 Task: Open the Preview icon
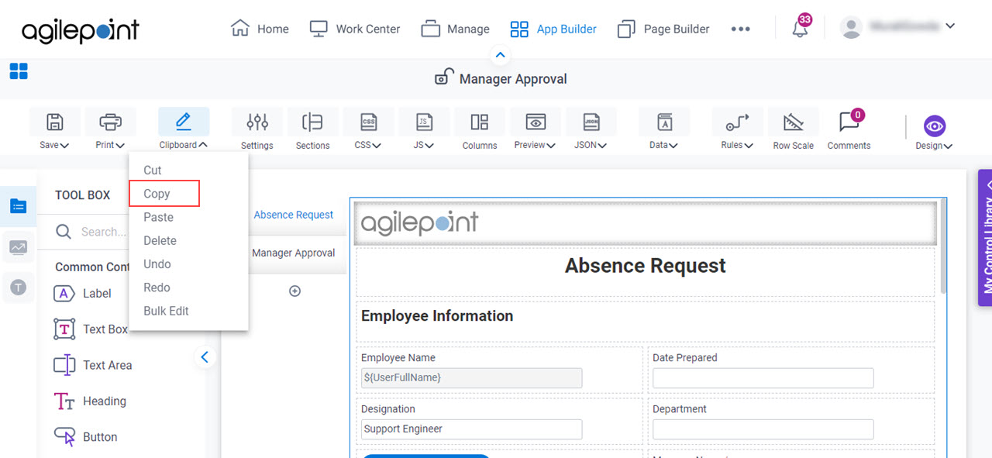pyautogui.click(x=536, y=122)
